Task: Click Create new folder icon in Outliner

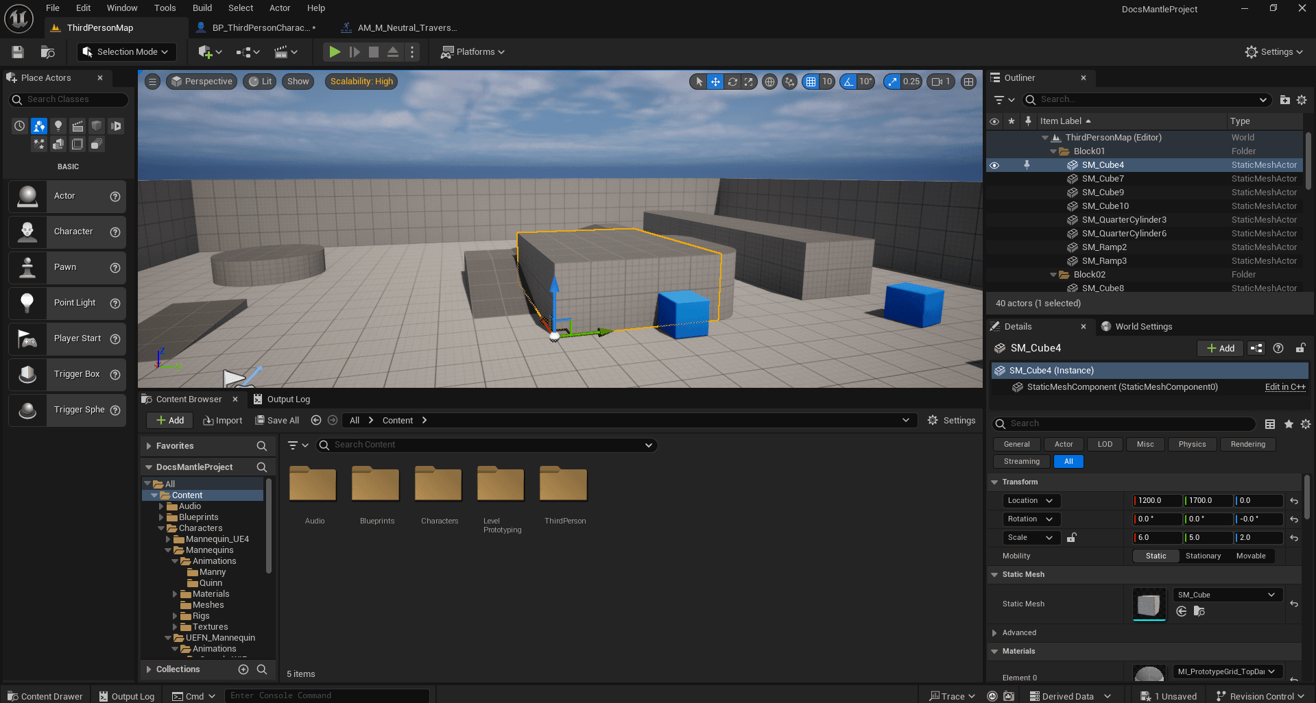Action: pos(1284,100)
